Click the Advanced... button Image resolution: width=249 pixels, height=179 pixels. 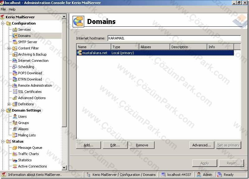tap(202, 145)
